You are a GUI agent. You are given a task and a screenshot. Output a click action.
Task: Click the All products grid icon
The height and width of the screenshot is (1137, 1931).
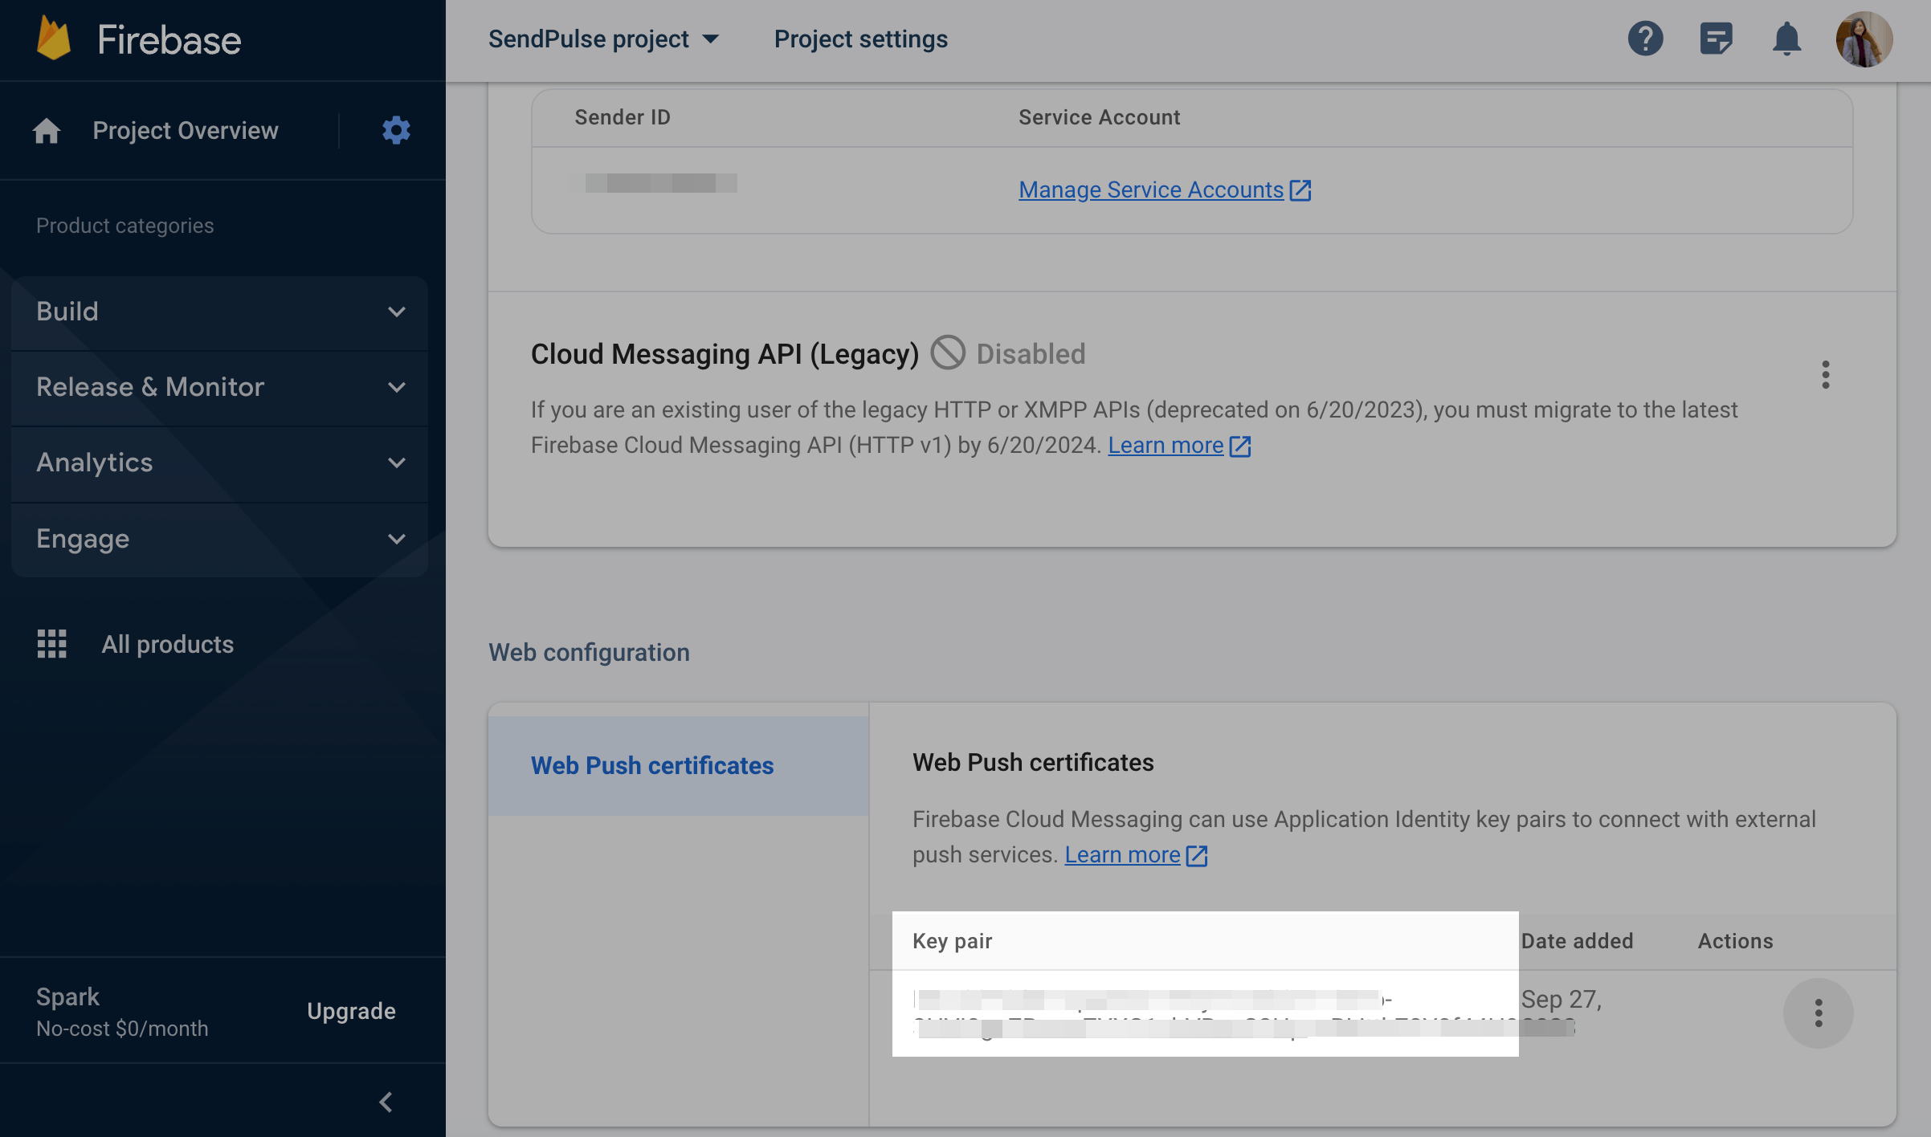tap(52, 644)
